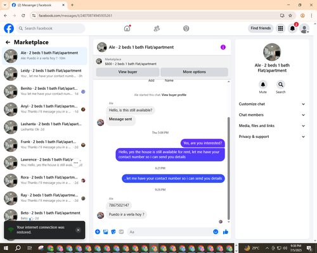Viewport: 317px width, 253px height.
Task: Click the browser address bar
Action: pos(157,16)
